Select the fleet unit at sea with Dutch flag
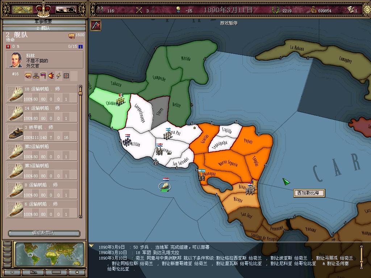This screenshot has width=371, height=278. pos(165,186)
